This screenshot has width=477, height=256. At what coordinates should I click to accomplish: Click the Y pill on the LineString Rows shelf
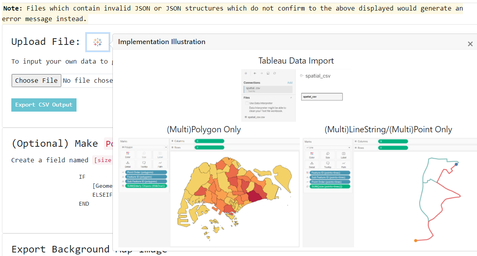[393, 148]
